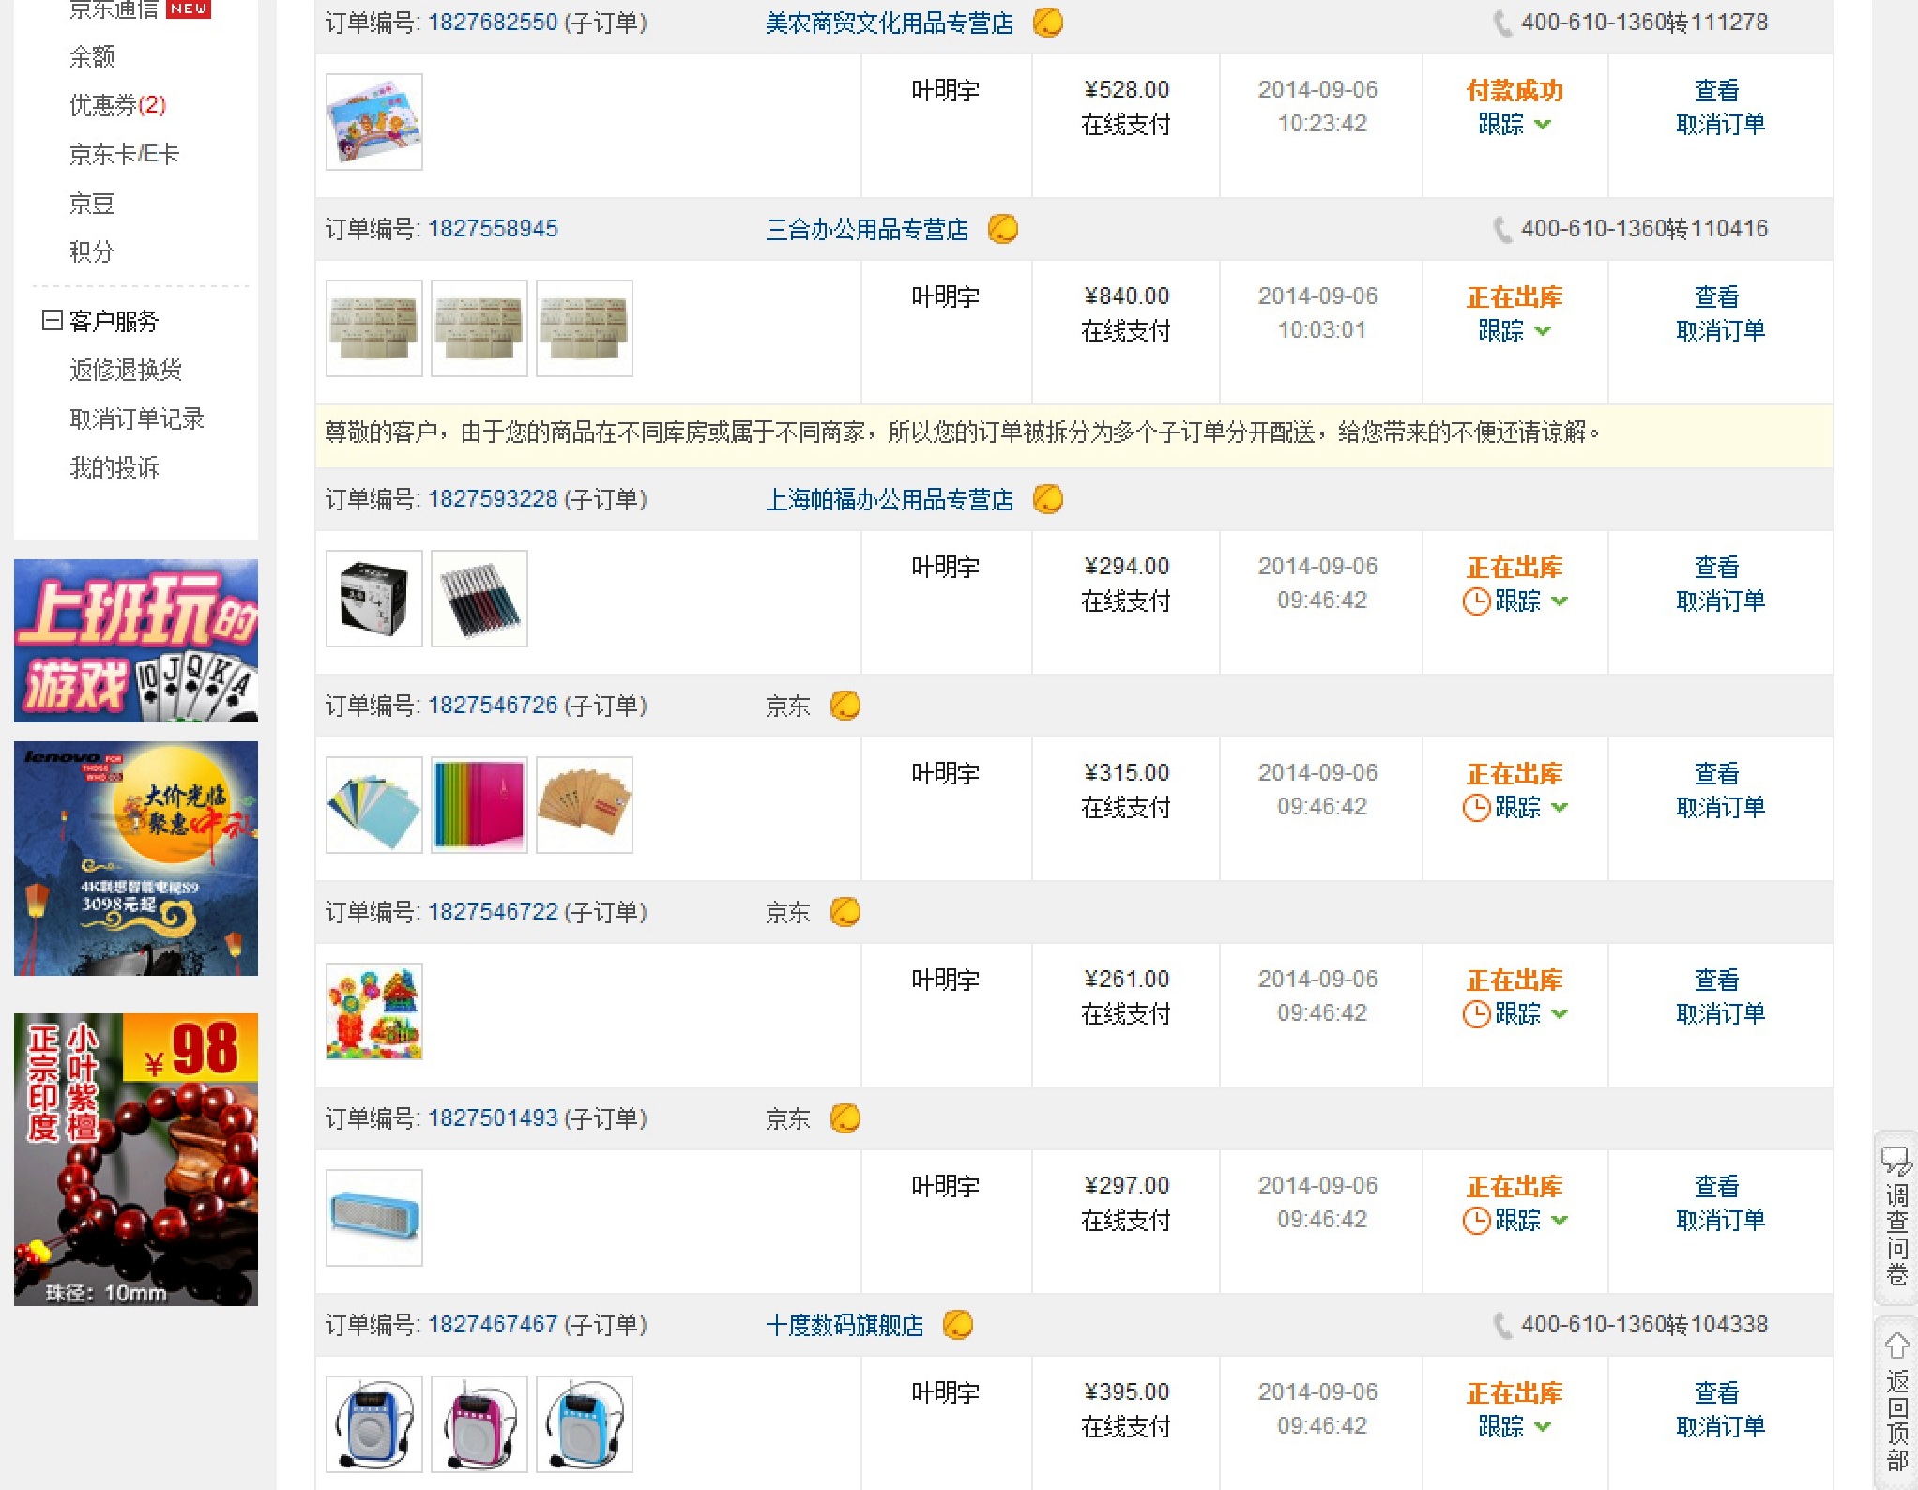The image size is (1918, 1490).
Task: Click clock icon for the ¥261.00 order
Action: point(1476,1013)
